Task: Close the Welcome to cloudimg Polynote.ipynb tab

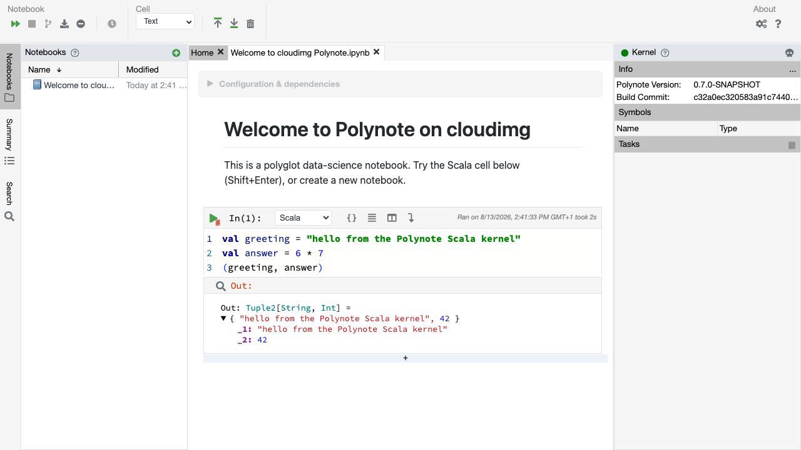Action: (x=376, y=52)
